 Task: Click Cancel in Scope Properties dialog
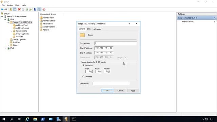coord(120,90)
